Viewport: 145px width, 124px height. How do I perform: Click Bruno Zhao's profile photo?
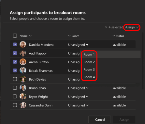click(23, 88)
